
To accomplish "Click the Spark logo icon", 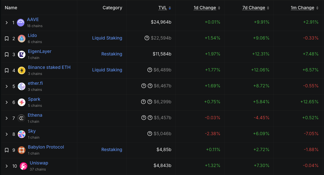I will pyautogui.click(x=22, y=102).
